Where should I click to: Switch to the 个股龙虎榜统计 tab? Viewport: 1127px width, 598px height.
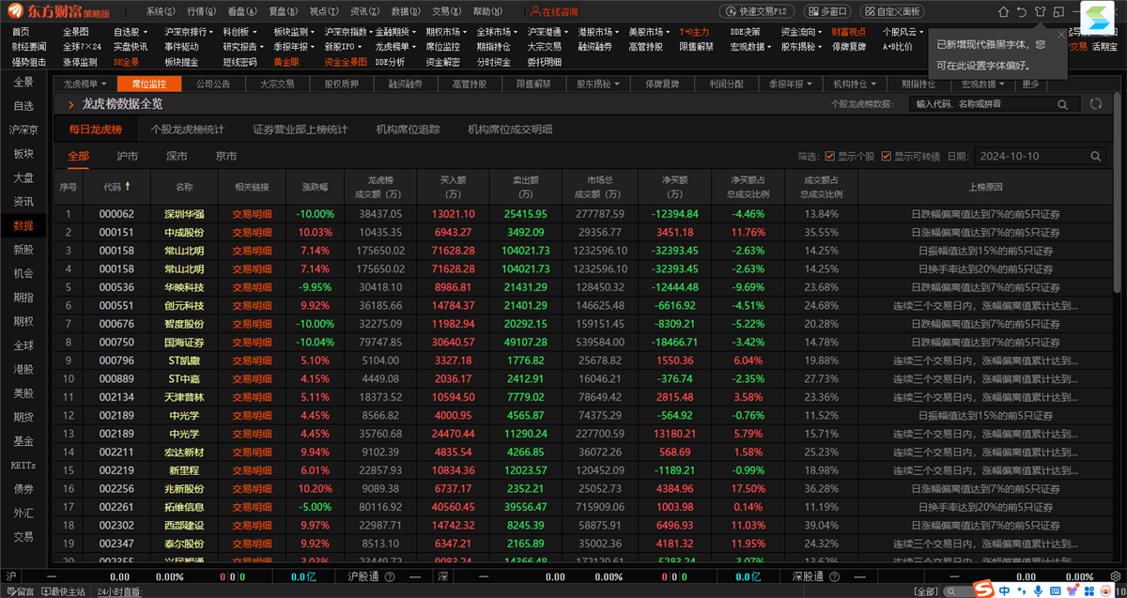click(188, 130)
